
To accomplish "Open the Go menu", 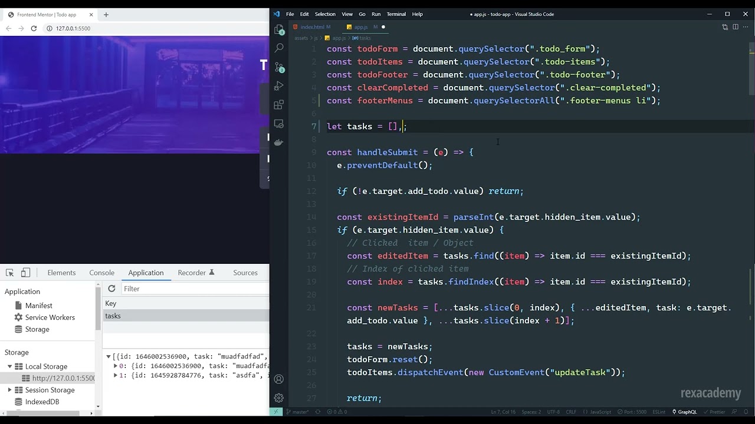I will 362,14.
